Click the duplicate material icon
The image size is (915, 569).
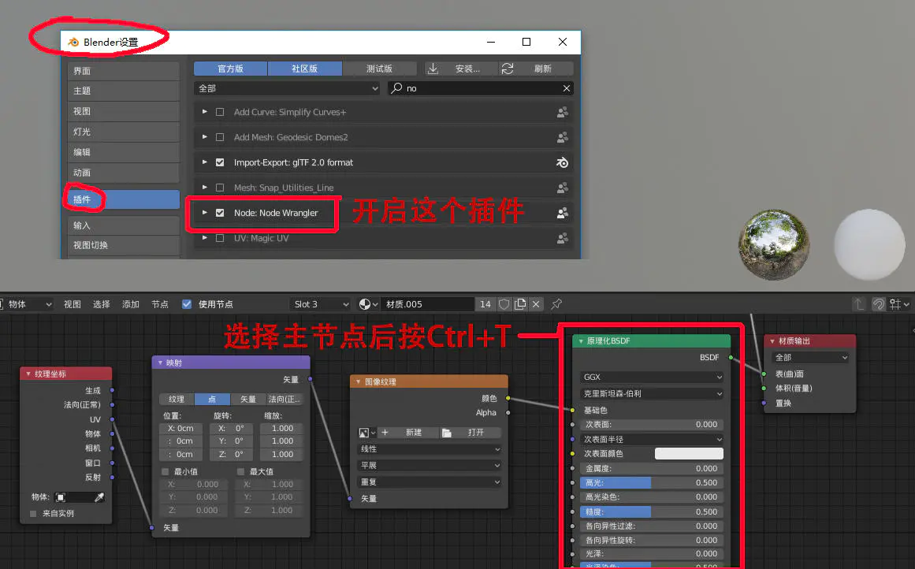520,304
